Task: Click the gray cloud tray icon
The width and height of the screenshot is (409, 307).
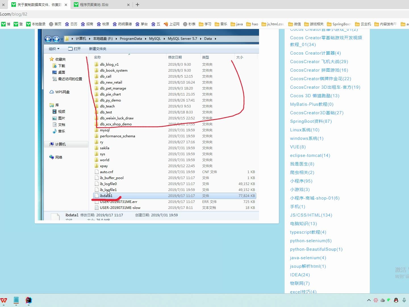Action: tap(383, 300)
